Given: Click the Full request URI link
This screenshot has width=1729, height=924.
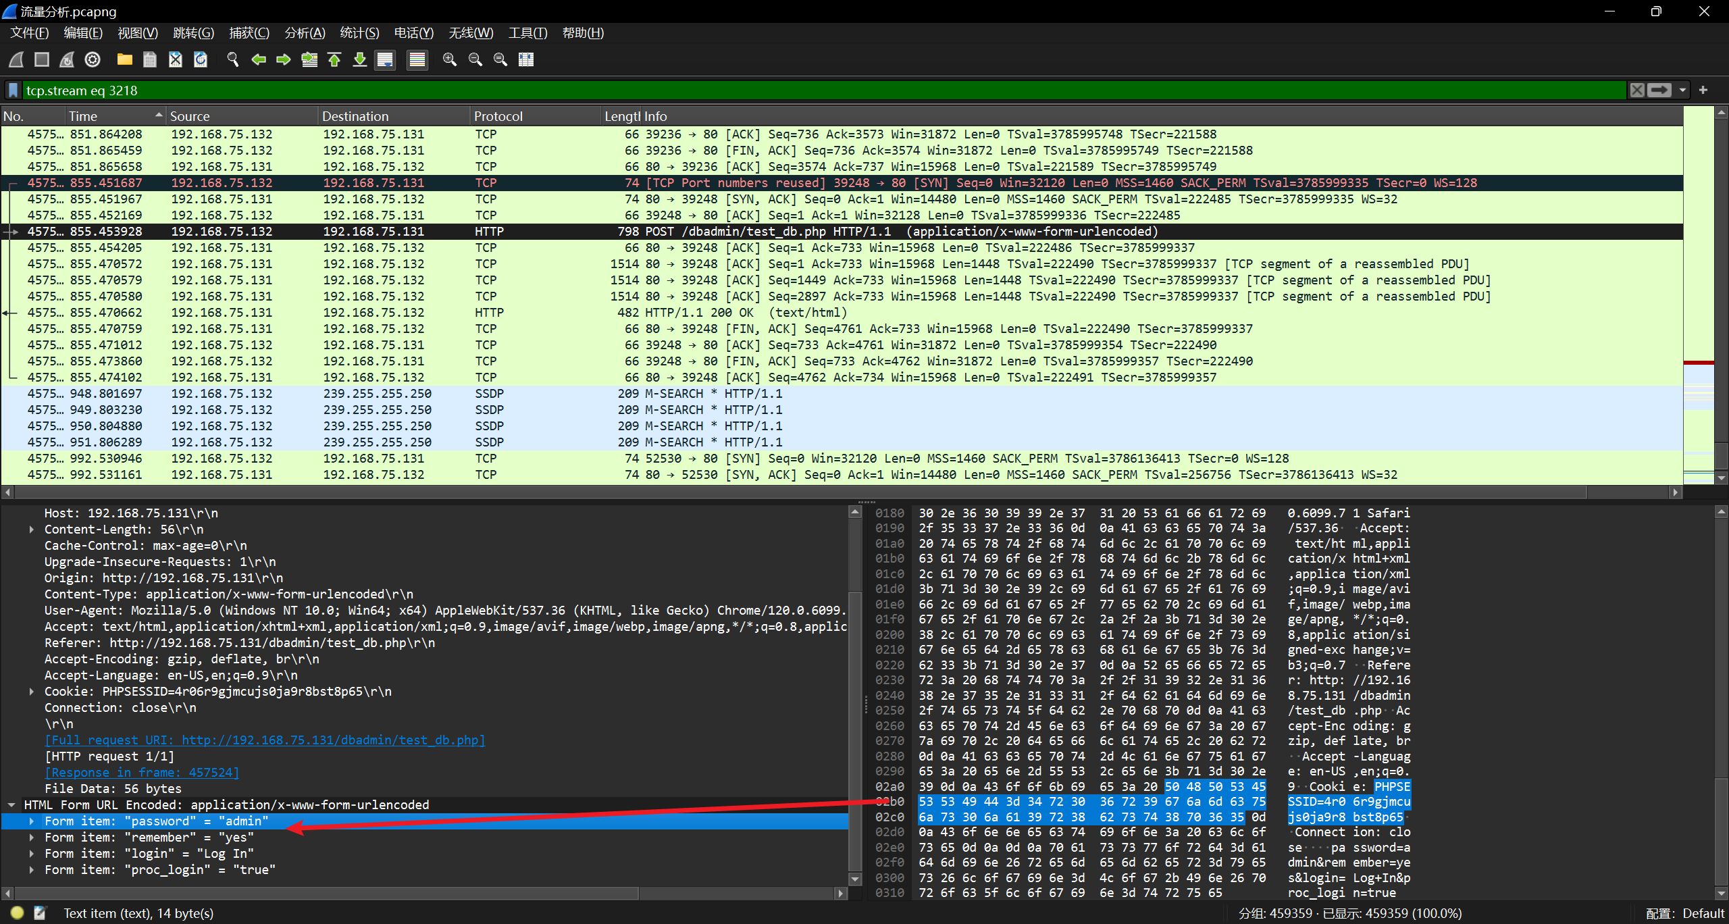Looking at the screenshot, I should point(265,740).
